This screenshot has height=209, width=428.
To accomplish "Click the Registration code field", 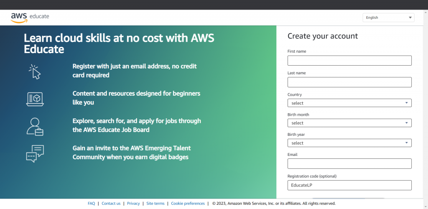I will pos(349,185).
